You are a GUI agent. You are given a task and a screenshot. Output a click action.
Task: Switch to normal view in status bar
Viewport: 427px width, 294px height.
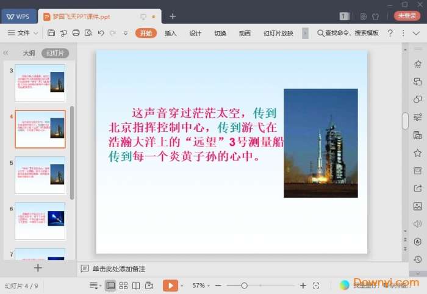[x=110, y=285]
